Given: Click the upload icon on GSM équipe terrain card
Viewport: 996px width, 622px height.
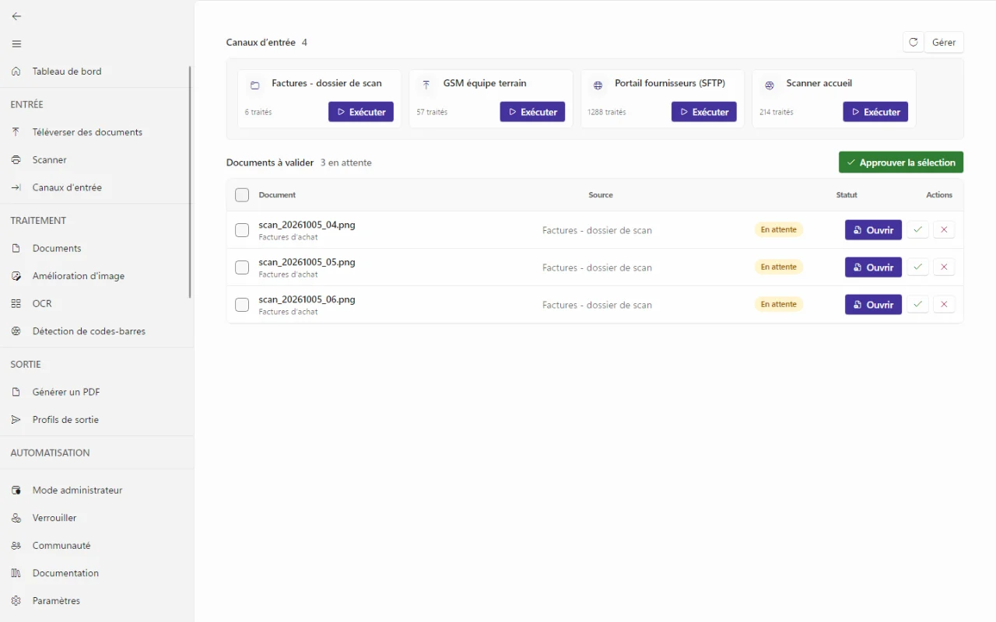Looking at the screenshot, I should 426,85.
